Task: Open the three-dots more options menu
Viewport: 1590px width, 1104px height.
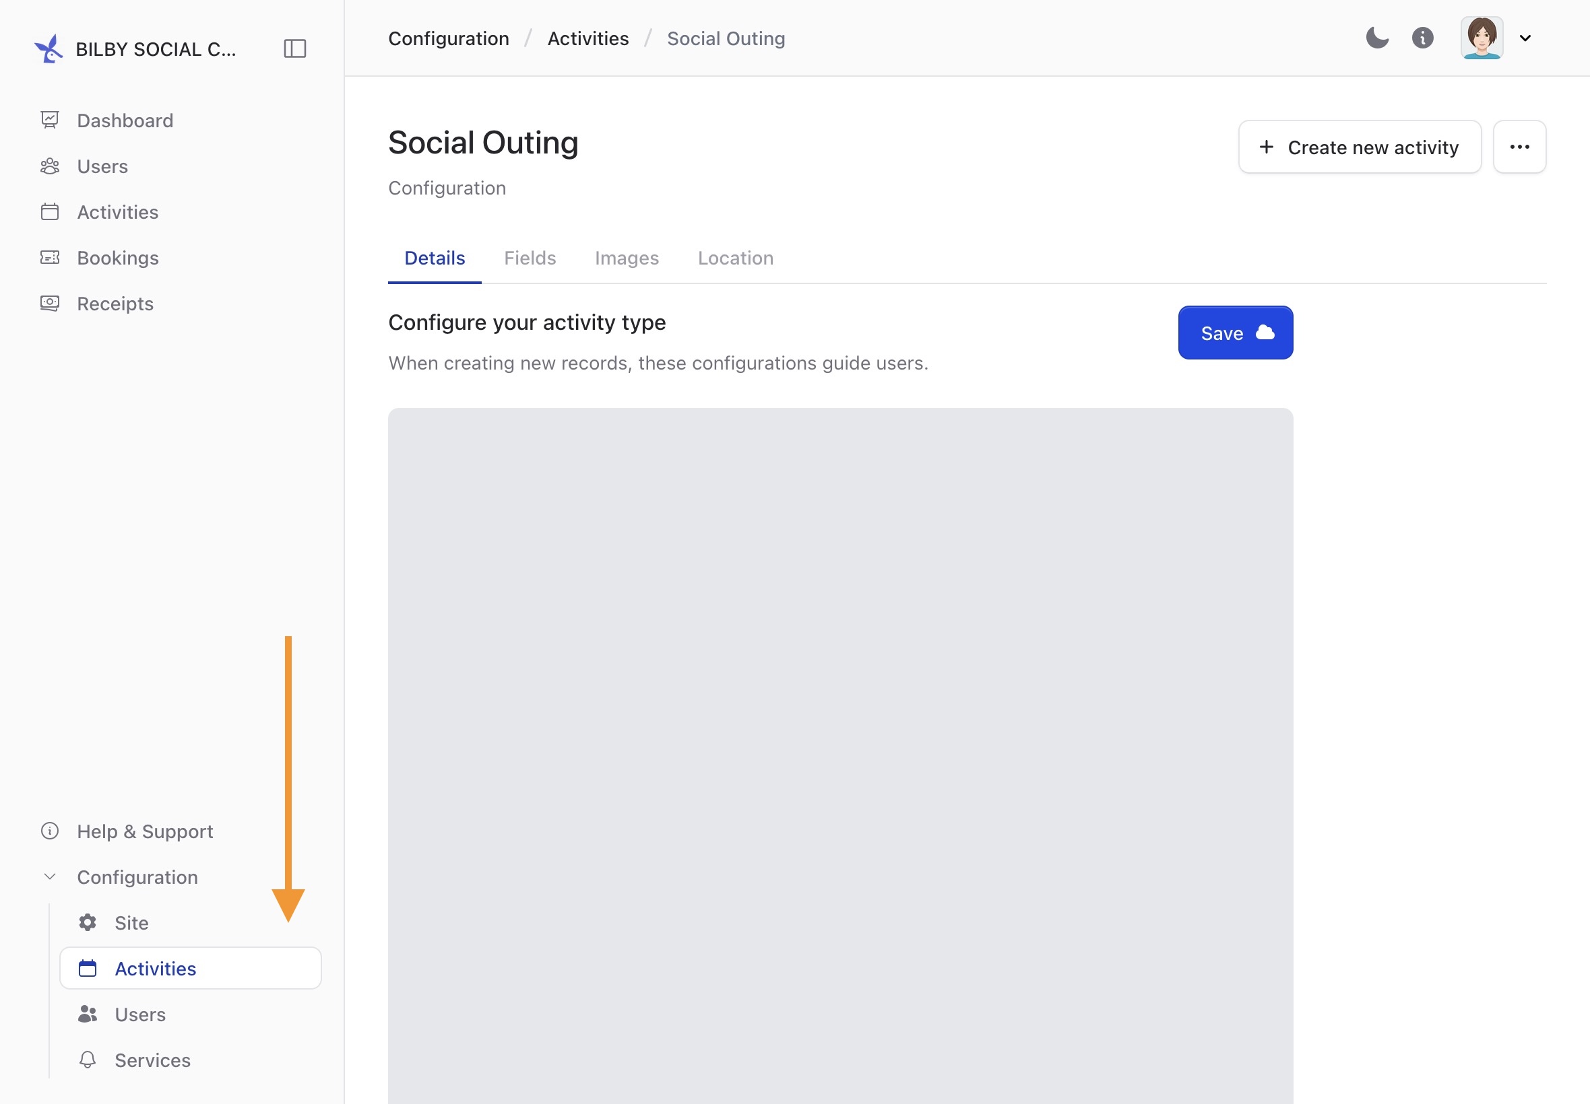Action: click(x=1519, y=147)
